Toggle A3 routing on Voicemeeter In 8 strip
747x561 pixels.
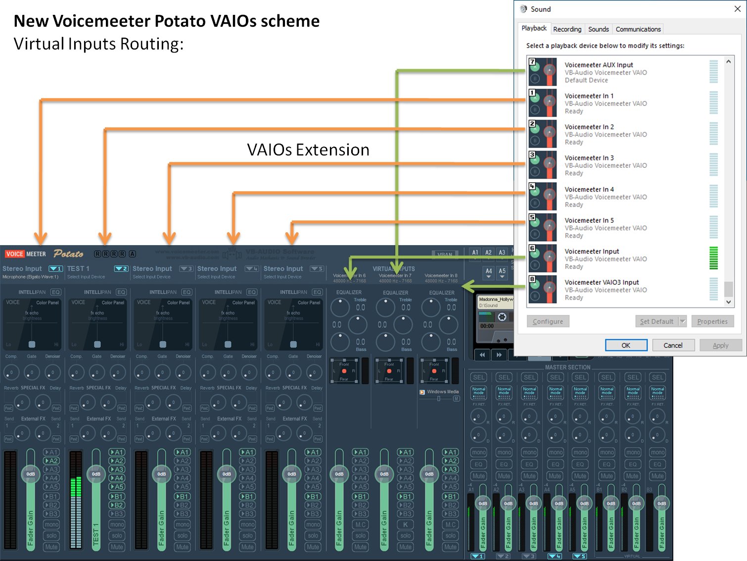[450, 469]
